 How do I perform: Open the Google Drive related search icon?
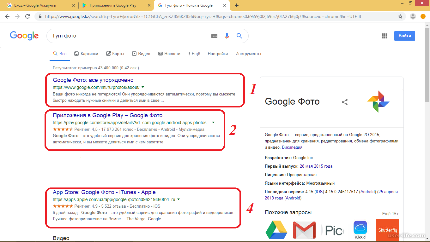276,230
